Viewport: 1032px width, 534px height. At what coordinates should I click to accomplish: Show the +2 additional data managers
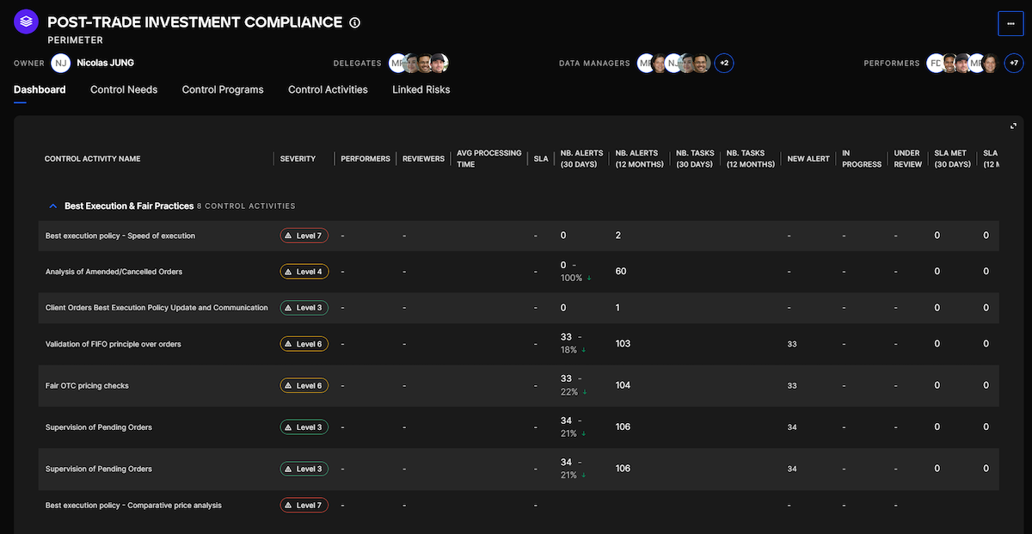pos(724,63)
